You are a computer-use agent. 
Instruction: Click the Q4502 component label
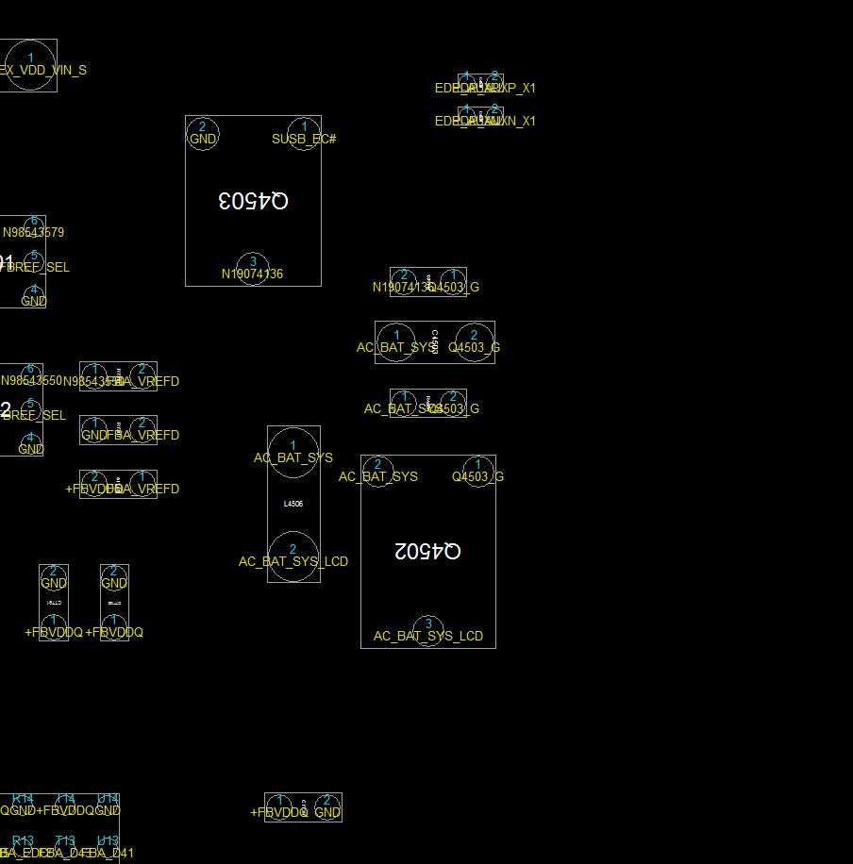click(x=427, y=551)
